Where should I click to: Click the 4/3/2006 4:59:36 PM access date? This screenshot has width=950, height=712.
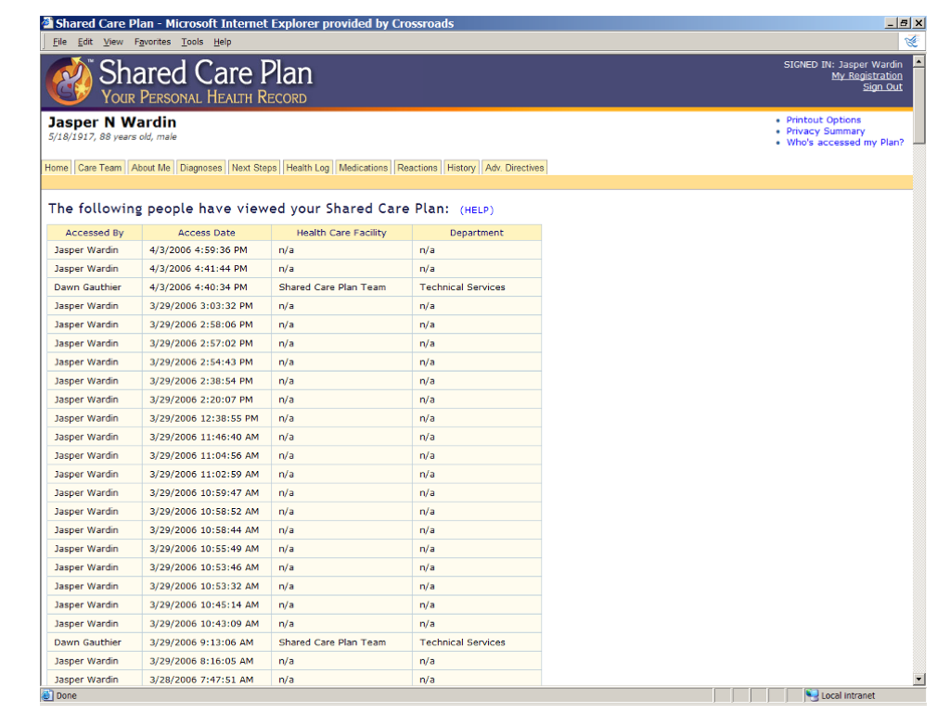coord(199,250)
